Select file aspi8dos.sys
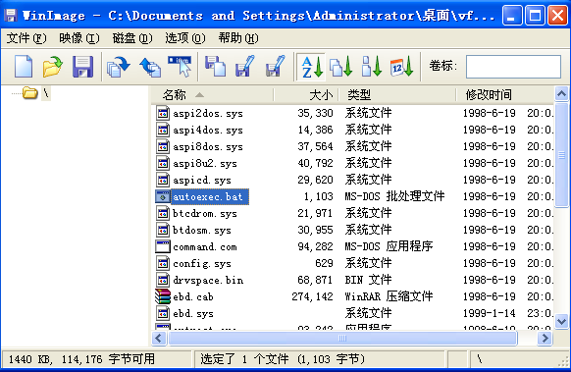 click(x=208, y=147)
